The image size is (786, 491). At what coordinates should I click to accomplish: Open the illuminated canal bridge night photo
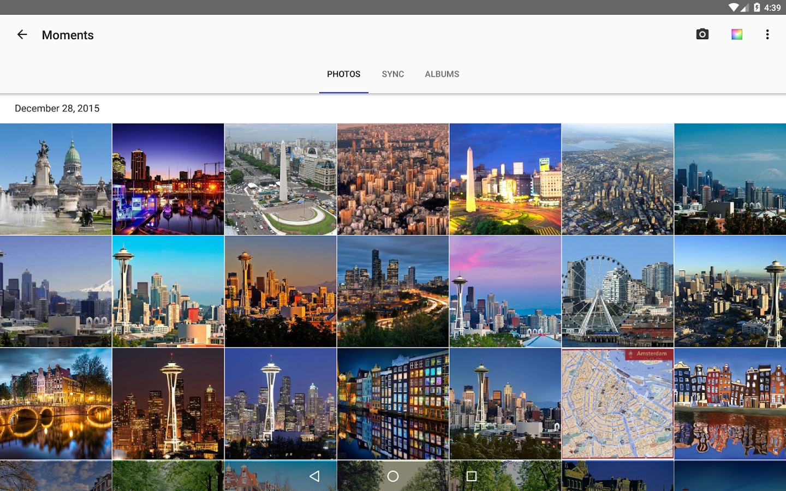56,404
